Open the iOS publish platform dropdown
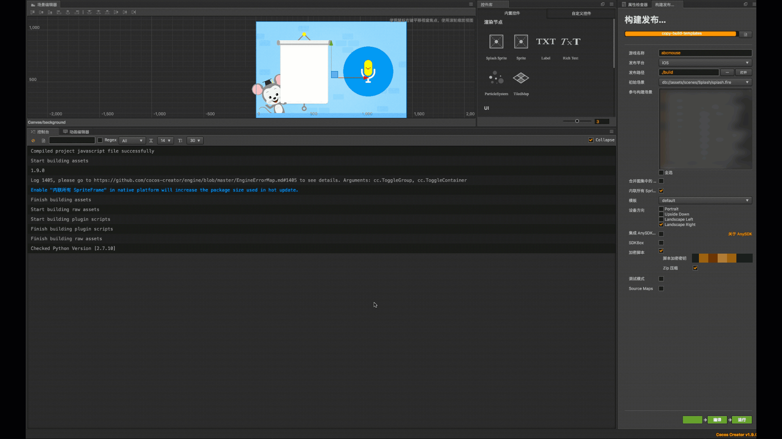The image size is (782, 439). (705, 63)
